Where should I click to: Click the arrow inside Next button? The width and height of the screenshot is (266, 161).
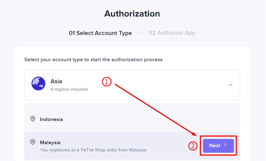(x=225, y=145)
